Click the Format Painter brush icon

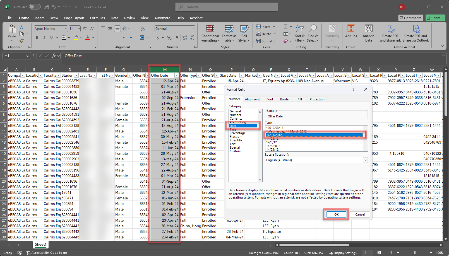pyautogui.click(x=21, y=41)
